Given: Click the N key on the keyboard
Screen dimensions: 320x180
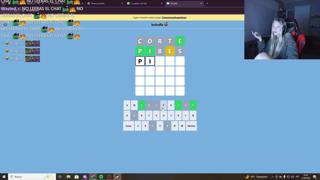Looking at the screenshot, I should pyautogui.click(x=174, y=126).
